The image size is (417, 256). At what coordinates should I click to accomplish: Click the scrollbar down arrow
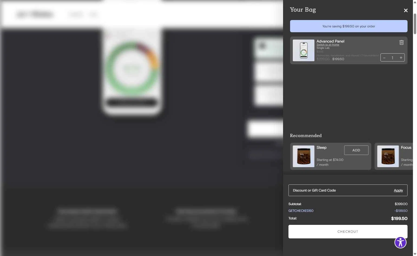tap(415, 254)
